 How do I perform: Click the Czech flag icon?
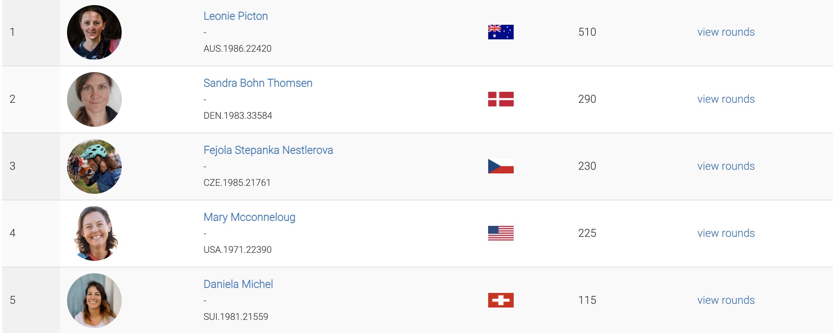[x=501, y=166]
